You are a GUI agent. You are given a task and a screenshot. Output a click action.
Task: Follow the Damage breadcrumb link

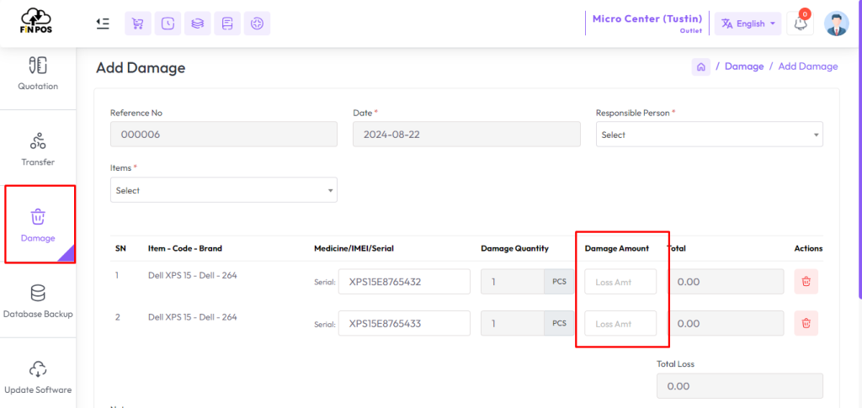(744, 66)
